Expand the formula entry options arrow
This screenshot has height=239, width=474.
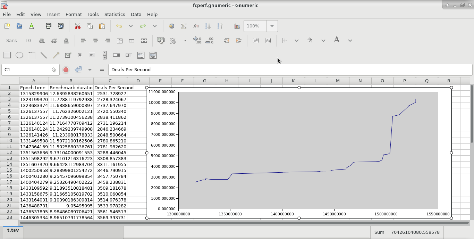90,70
